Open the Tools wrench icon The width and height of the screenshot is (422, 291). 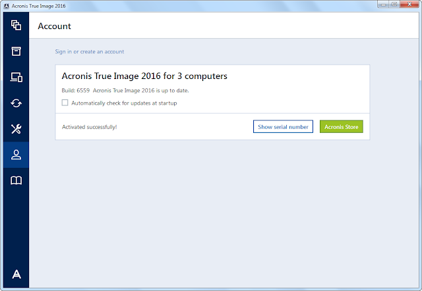(16, 129)
